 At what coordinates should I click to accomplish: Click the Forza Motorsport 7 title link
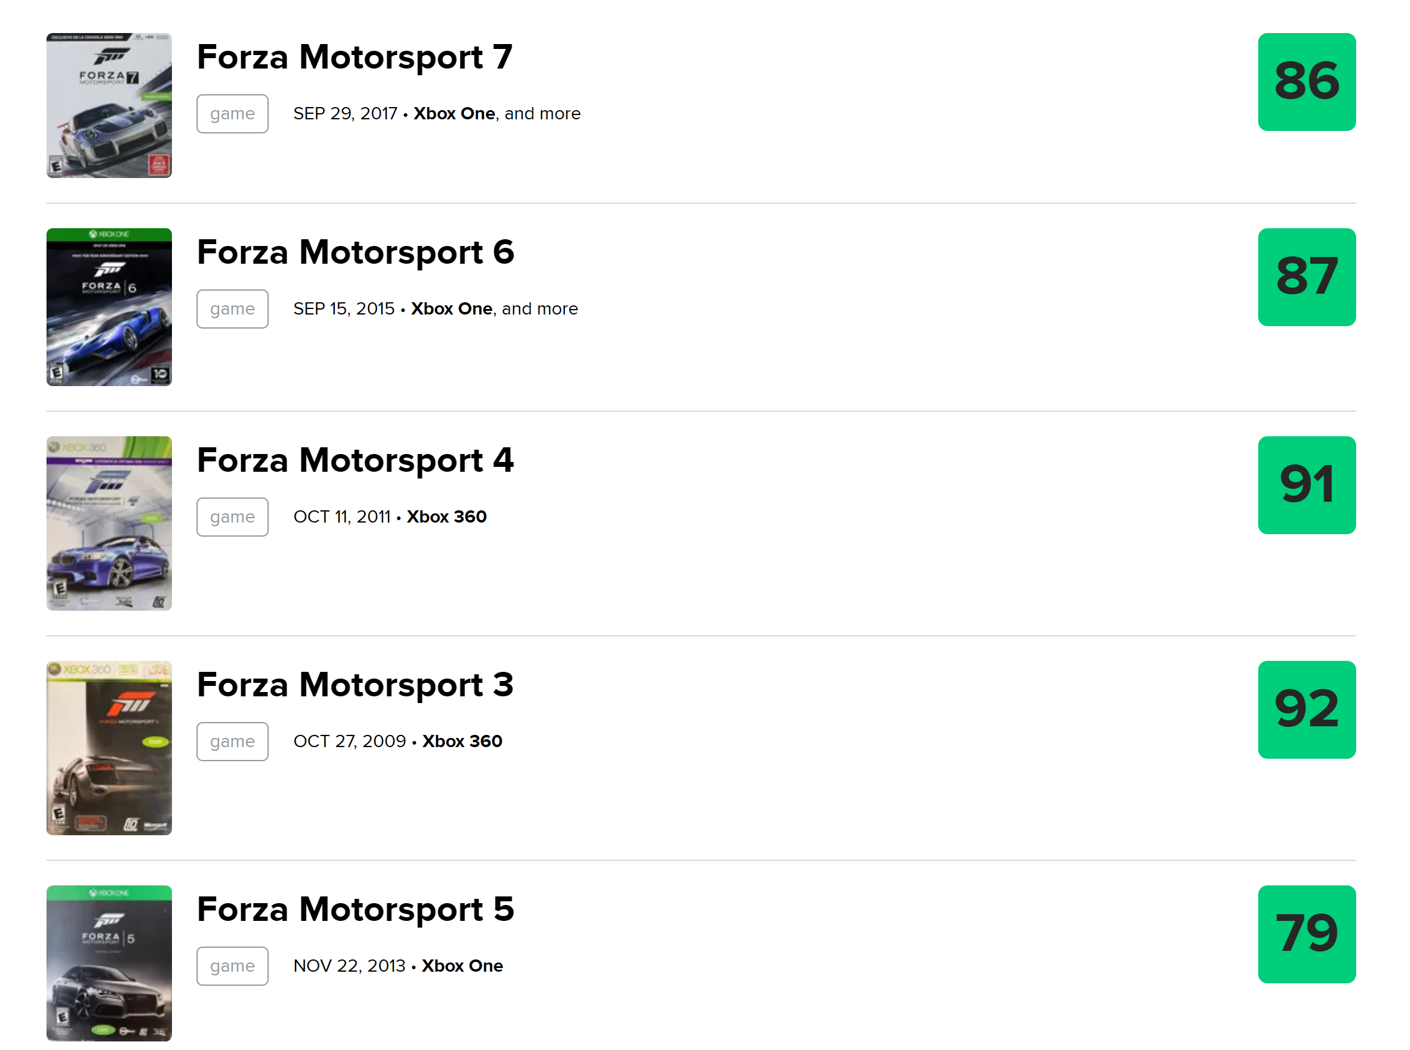(355, 57)
